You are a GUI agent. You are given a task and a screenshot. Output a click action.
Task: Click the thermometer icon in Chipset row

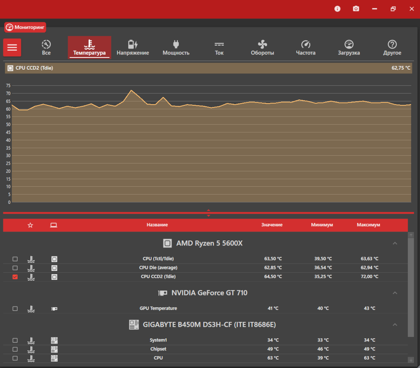pos(31,349)
